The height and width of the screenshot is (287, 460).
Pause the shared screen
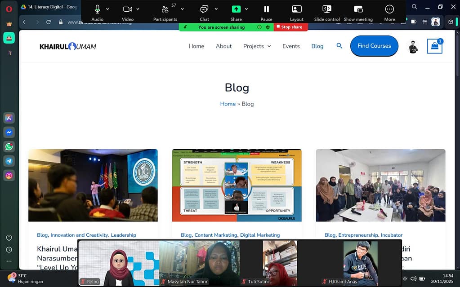(x=266, y=9)
